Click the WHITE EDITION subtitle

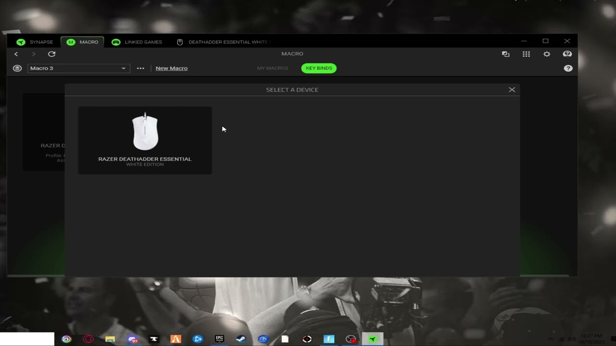point(145,164)
